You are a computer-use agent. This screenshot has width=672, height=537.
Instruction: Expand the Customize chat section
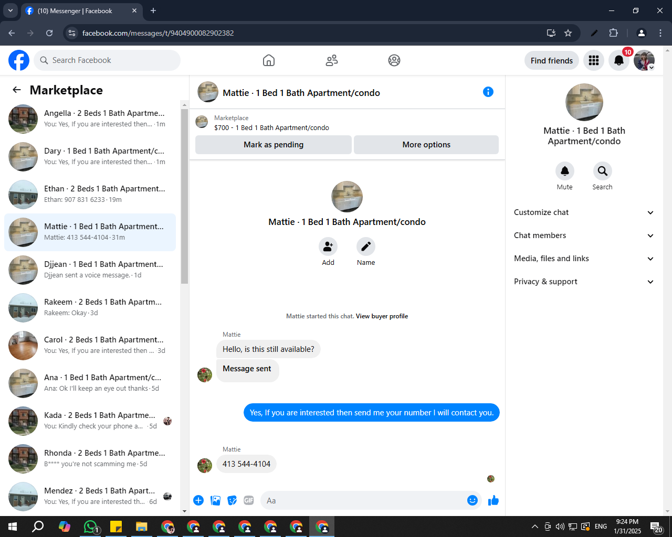[584, 212]
